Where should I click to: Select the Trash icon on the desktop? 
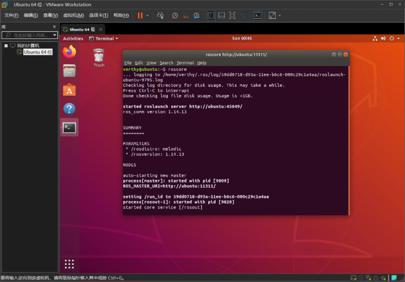click(x=99, y=58)
